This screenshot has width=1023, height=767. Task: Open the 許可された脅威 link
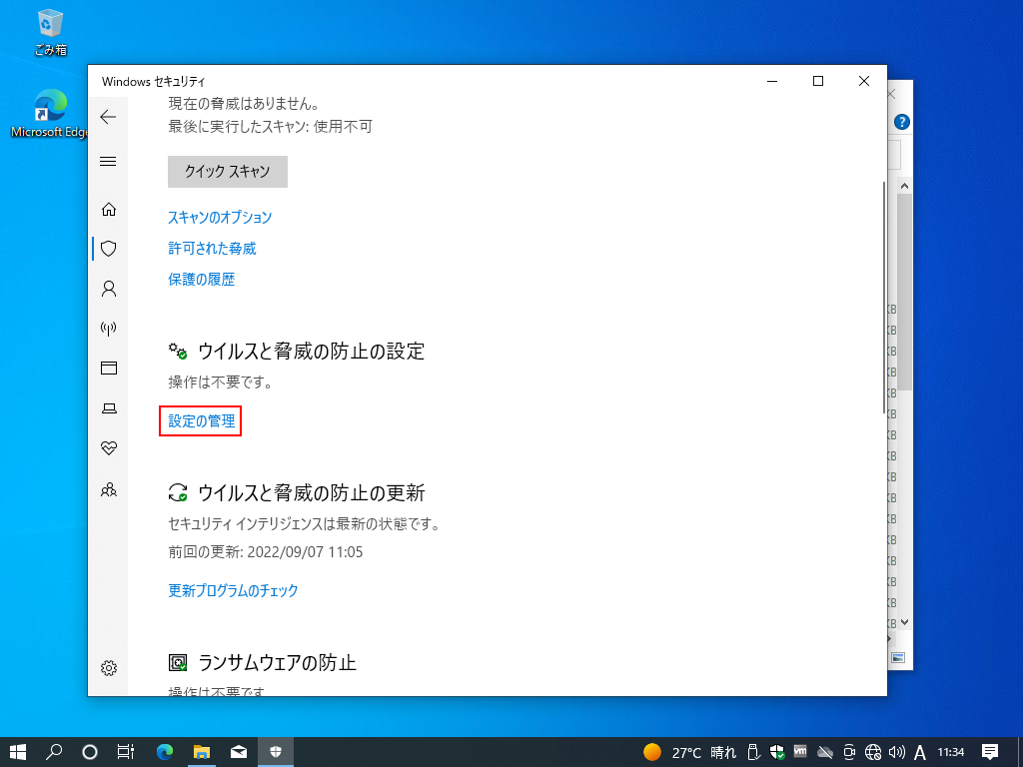click(212, 249)
